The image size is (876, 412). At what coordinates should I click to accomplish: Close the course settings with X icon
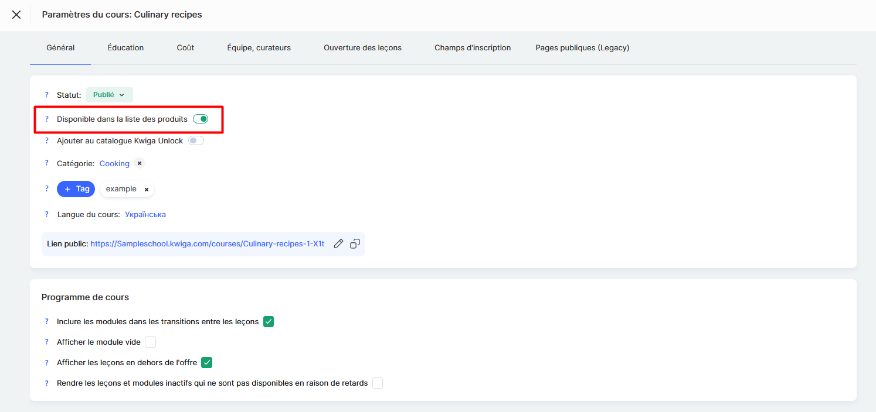16,15
